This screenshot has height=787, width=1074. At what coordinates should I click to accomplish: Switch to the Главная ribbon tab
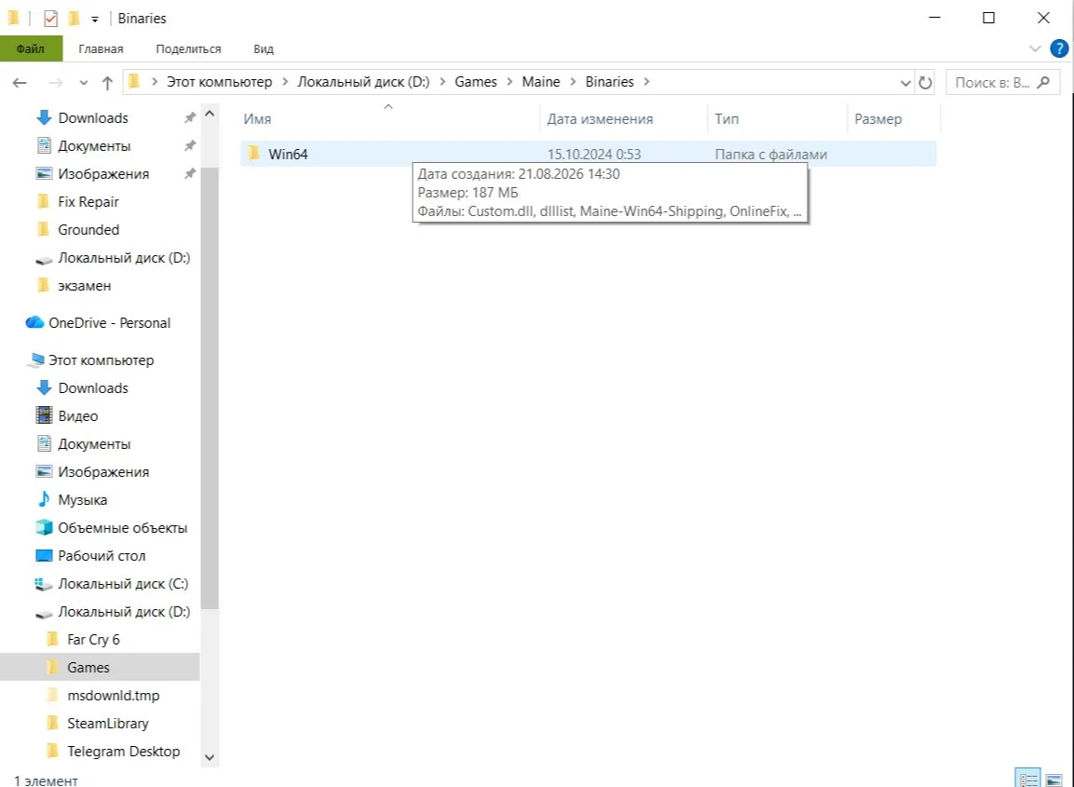click(x=101, y=48)
